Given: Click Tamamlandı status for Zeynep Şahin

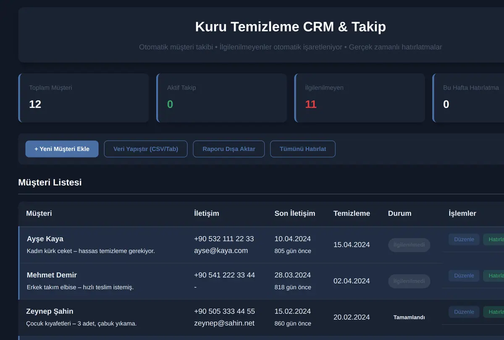Looking at the screenshot, I should (x=409, y=317).
